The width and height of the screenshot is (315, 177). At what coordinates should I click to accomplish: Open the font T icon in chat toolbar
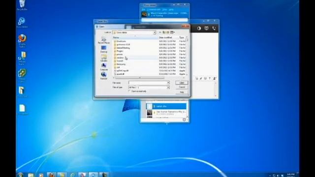tap(210, 78)
